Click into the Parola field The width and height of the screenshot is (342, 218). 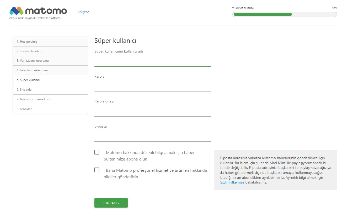[x=153, y=87]
